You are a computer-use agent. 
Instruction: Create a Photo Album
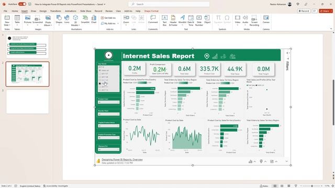pyautogui.click(x=48, y=21)
